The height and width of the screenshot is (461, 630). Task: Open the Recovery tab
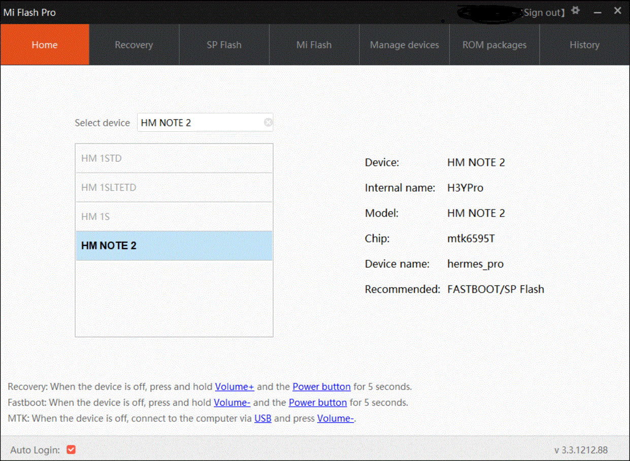point(134,45)
